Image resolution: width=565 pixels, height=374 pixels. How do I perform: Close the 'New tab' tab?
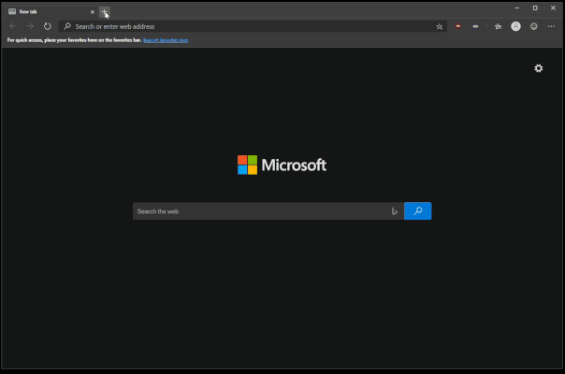pyautogui.click(x=93, y=12)
